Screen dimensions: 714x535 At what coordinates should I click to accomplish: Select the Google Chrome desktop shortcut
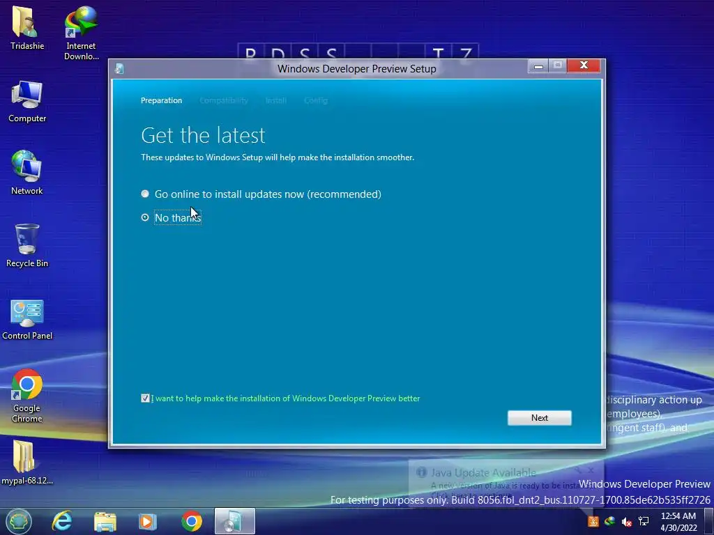[27, 396]
